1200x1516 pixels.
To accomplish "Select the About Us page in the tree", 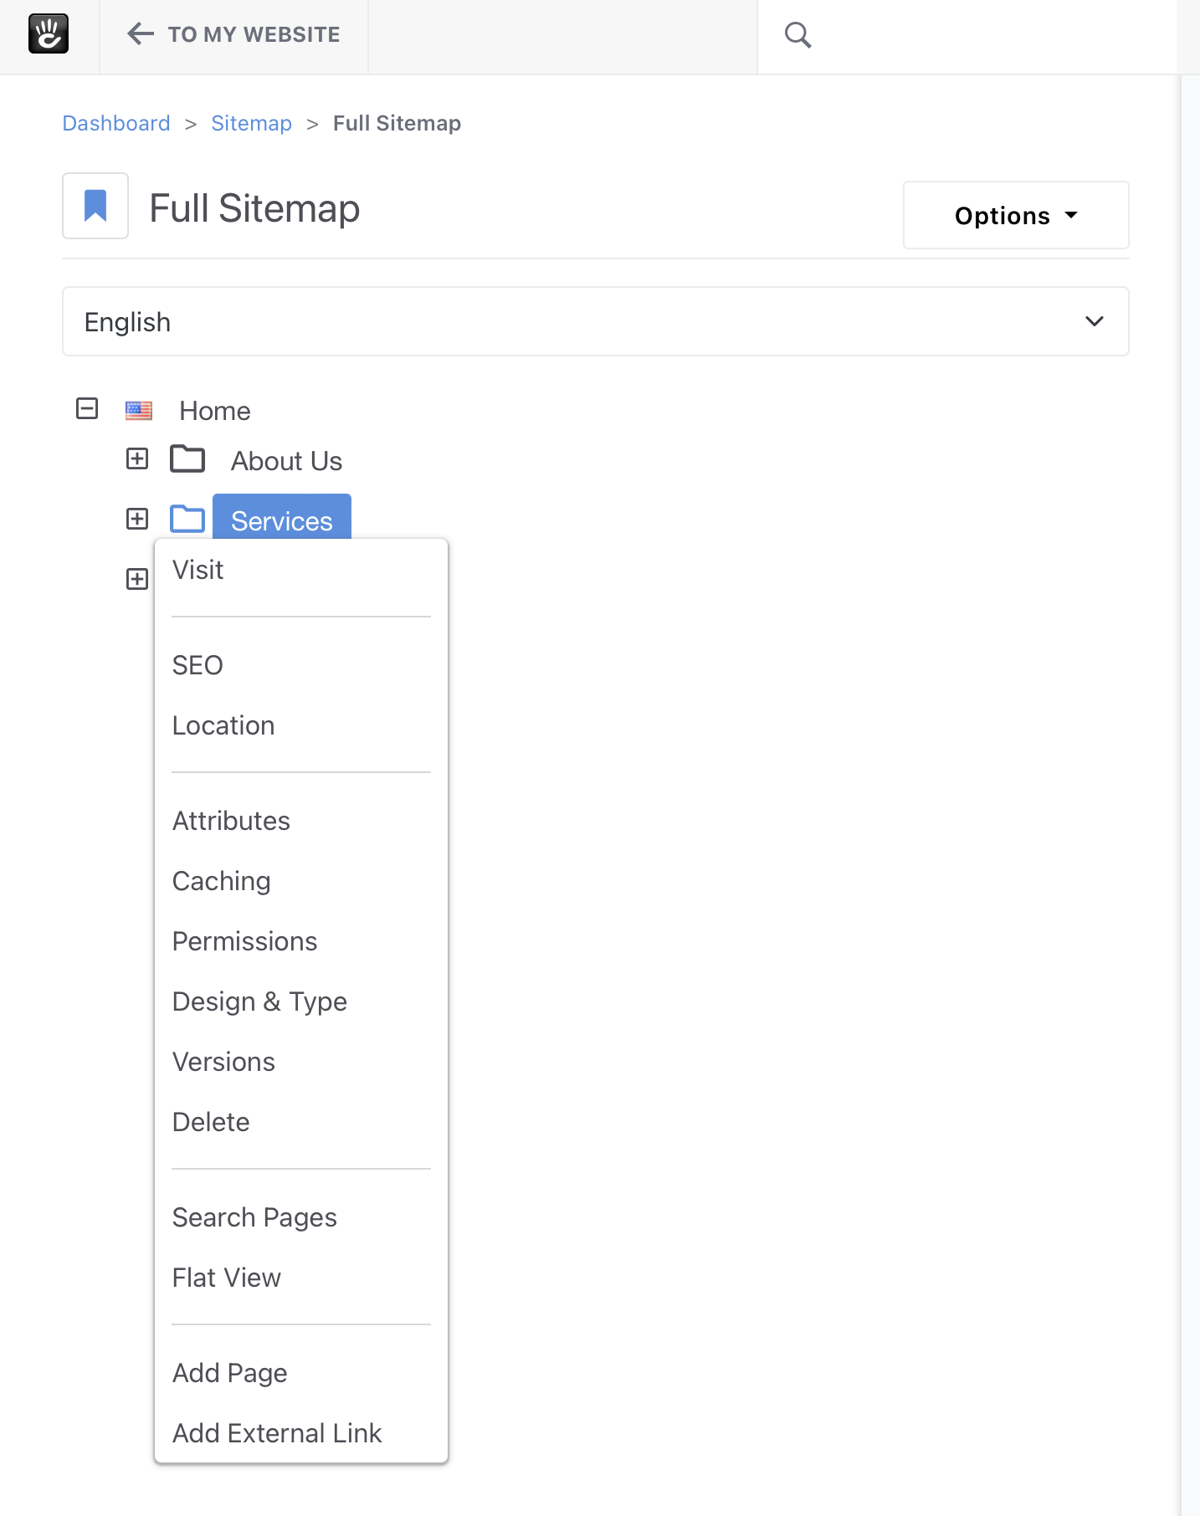I will click(x=286, y=461).
